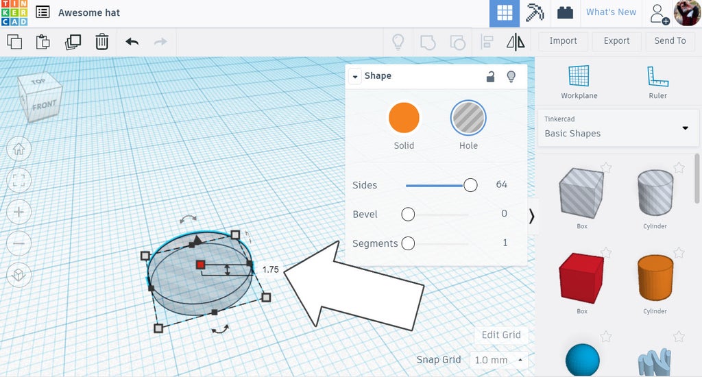Set shape to Hole
702x377 pixels.
click(x=468, y=118)
